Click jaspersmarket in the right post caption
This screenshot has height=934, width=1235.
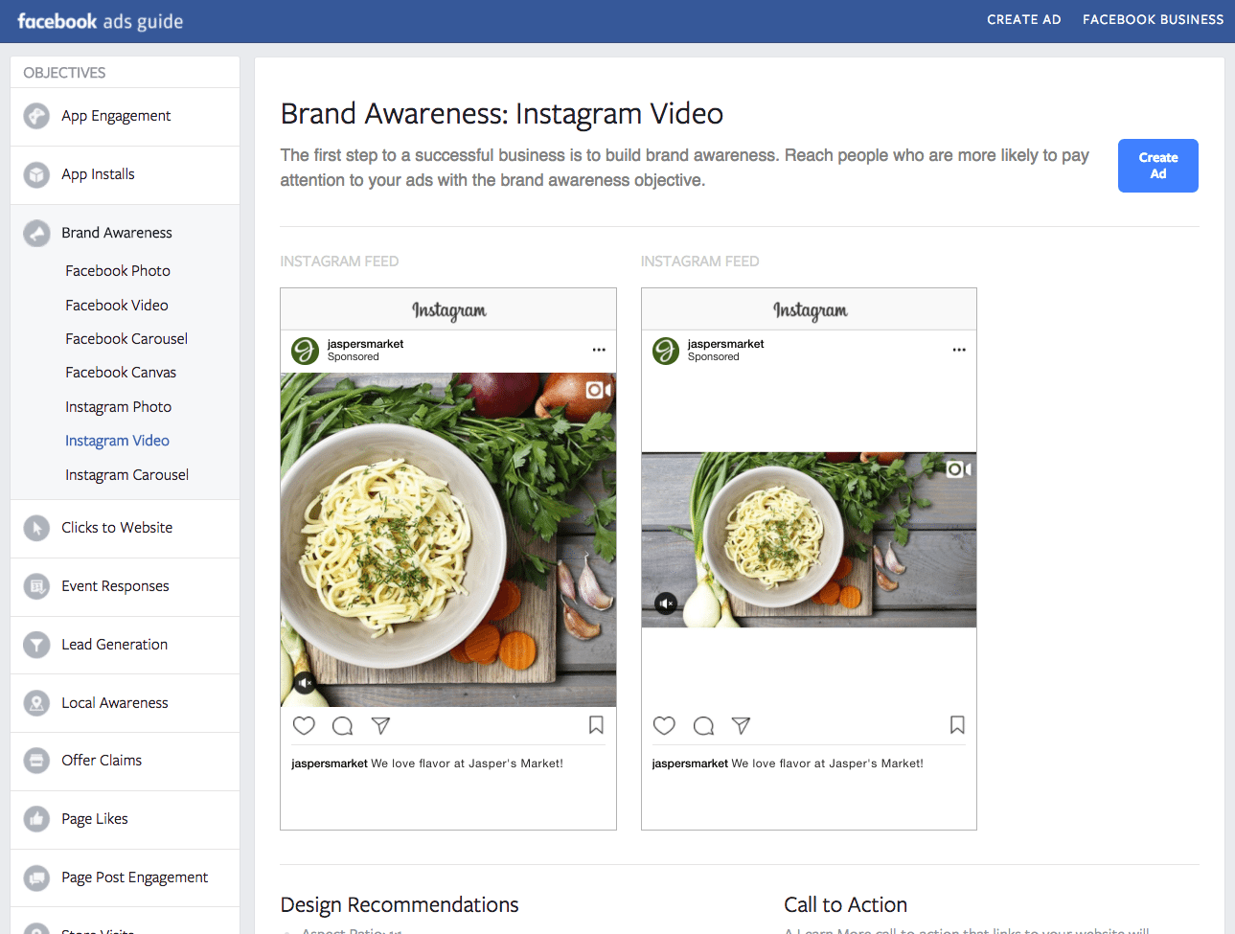(x=690, y=763)
